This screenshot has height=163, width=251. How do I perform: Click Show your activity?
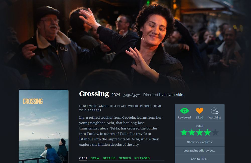200,142
